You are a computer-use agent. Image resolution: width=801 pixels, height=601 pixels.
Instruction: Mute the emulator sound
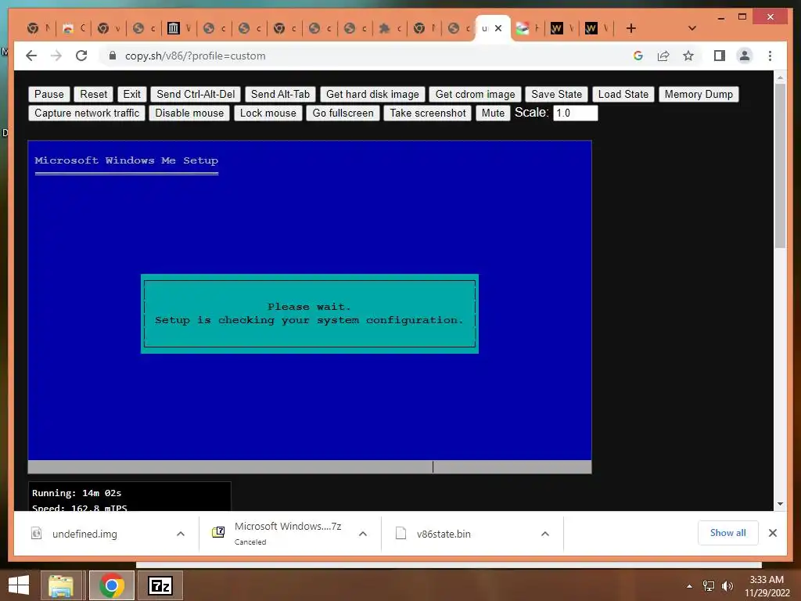point(493,113)
